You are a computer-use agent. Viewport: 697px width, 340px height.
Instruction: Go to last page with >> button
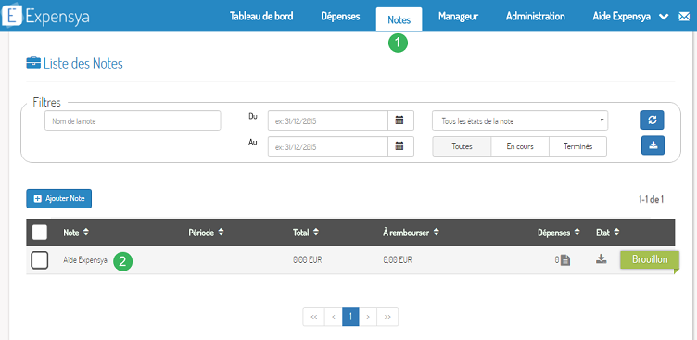click(x=387, y=317)
